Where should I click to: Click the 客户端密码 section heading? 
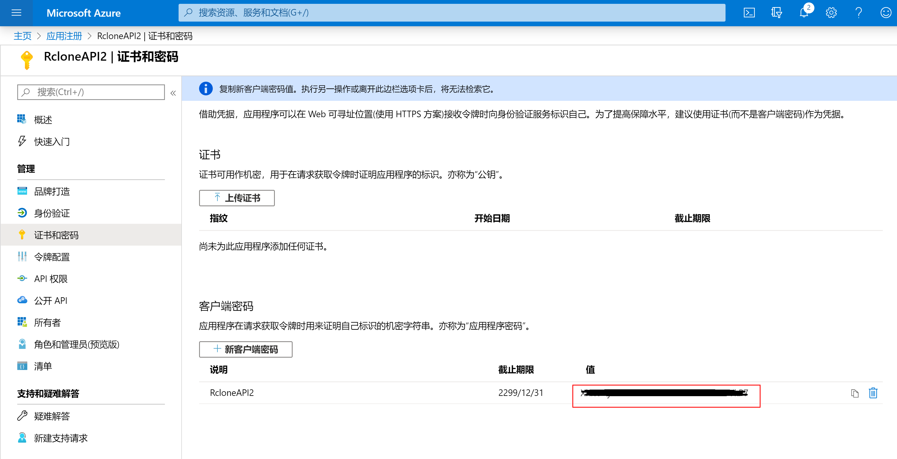[226, 306]
